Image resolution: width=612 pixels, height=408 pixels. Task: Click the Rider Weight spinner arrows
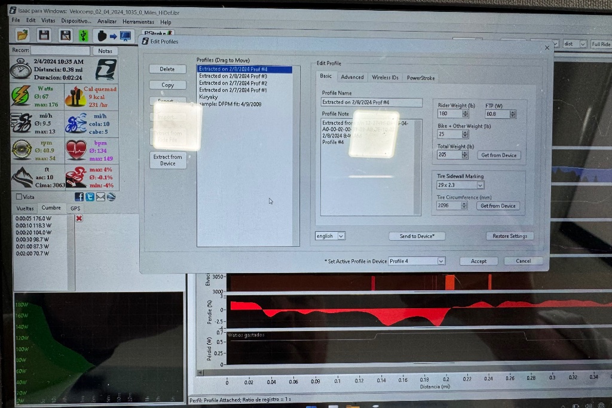(465, 114)
